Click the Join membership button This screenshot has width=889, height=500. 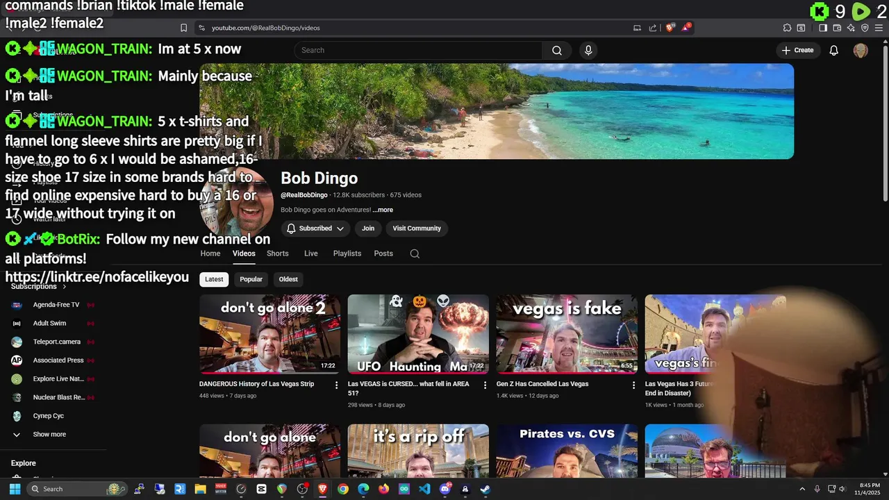[368, 228]
